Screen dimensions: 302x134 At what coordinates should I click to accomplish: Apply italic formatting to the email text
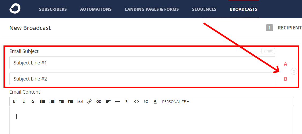(24, 102)
